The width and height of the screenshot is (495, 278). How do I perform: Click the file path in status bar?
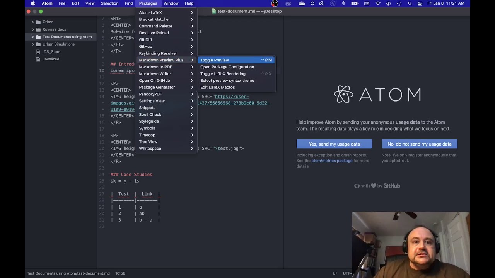tap(68, 273)
